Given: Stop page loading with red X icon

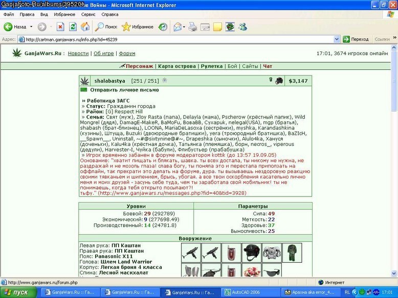Looking at the screenshot, I should coord(60,27).
